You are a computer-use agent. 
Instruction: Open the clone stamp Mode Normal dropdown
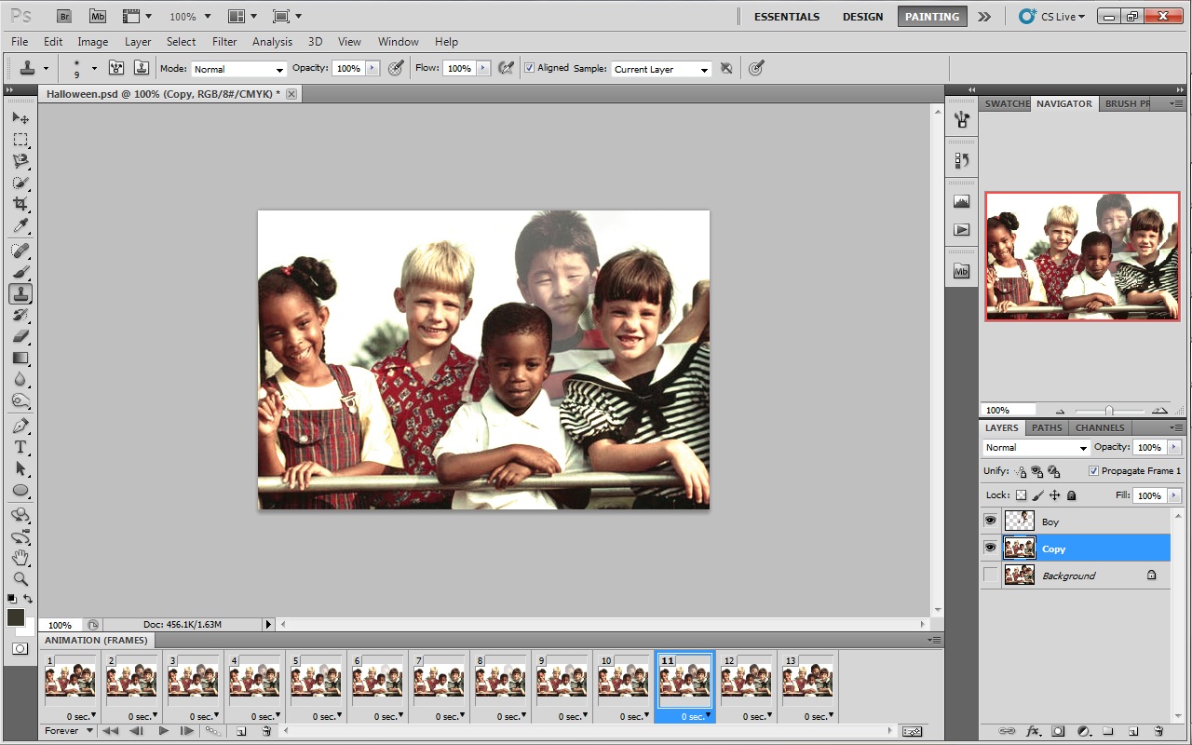(x=238, y=69)
